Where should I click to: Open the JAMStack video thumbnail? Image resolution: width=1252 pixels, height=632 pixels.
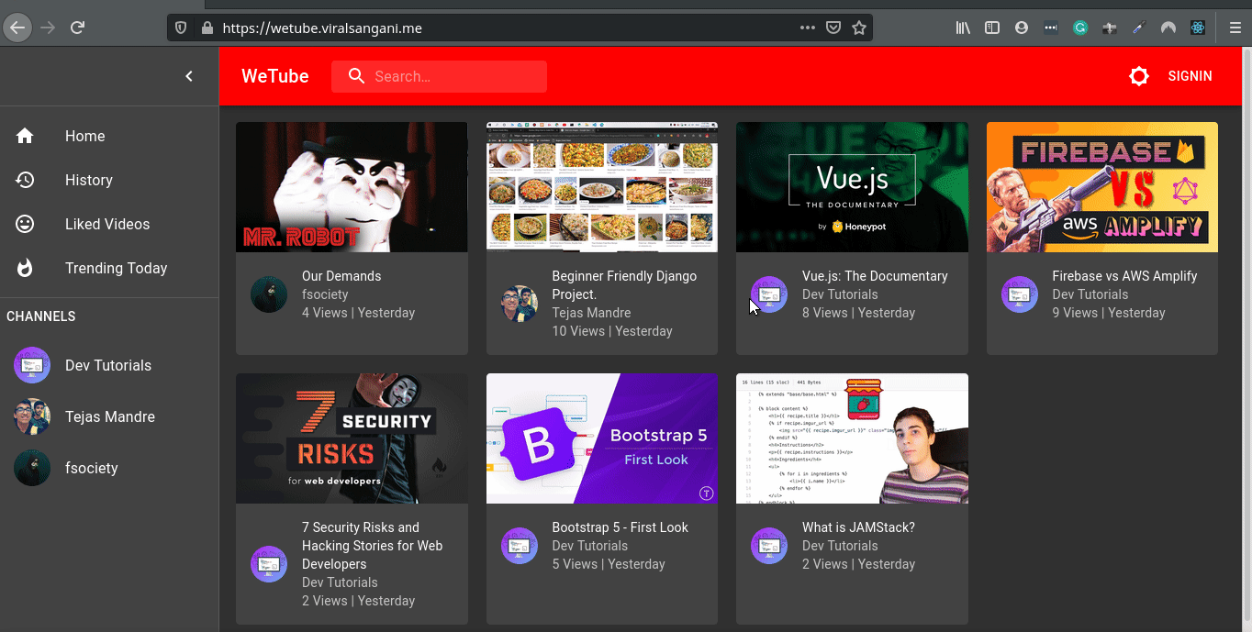point(852,438)
